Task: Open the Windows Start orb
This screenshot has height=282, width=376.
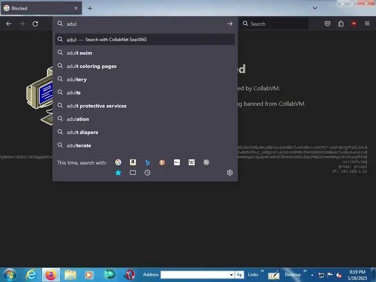Action: [10, 275]
